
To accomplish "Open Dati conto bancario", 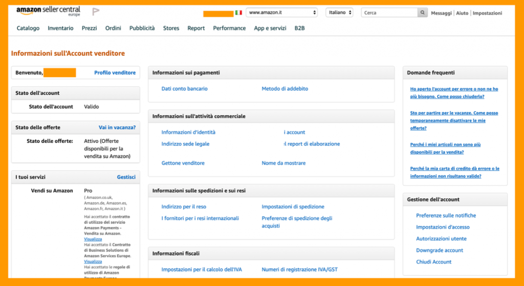I will [184, 89].
